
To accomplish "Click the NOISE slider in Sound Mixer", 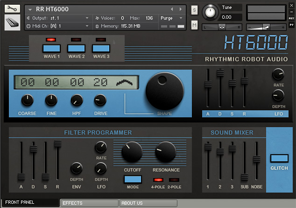I will pos(256,159).
